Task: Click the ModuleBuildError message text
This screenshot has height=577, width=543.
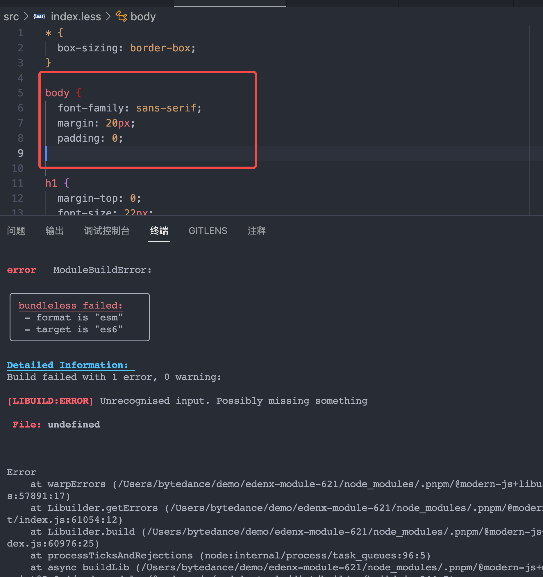Action: click(102, 270)
